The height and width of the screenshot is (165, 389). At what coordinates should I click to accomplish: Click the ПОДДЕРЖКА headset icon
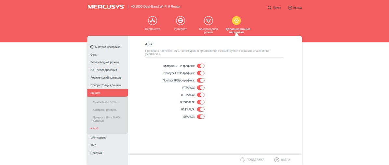pyautogui.click(x=242, y=159)
